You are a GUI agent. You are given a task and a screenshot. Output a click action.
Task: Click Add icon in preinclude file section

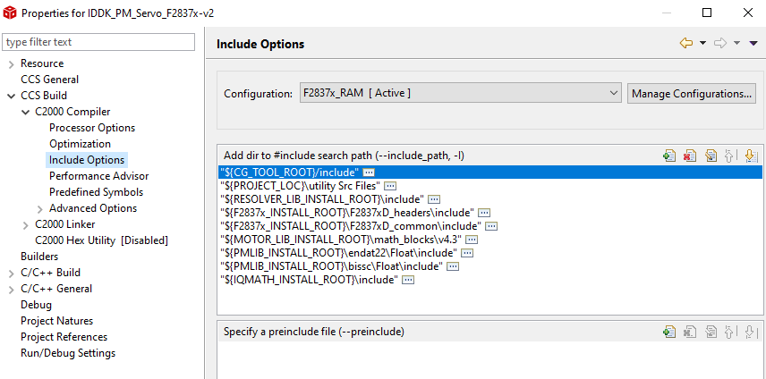(669, 332)
